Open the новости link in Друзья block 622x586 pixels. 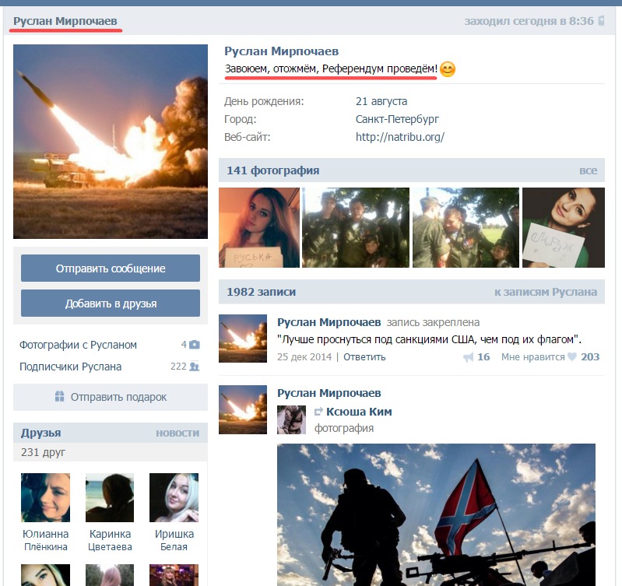click(177, 433)
